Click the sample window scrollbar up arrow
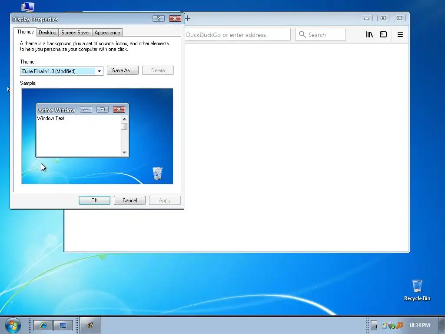Viewport: 445px width, 334px height. (x=124, y=119)
